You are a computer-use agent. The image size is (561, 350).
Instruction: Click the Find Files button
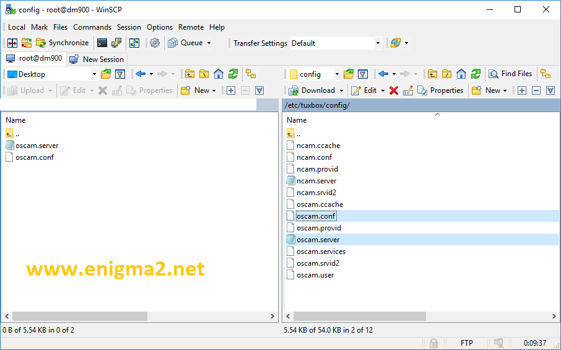[x=511, y=74]
